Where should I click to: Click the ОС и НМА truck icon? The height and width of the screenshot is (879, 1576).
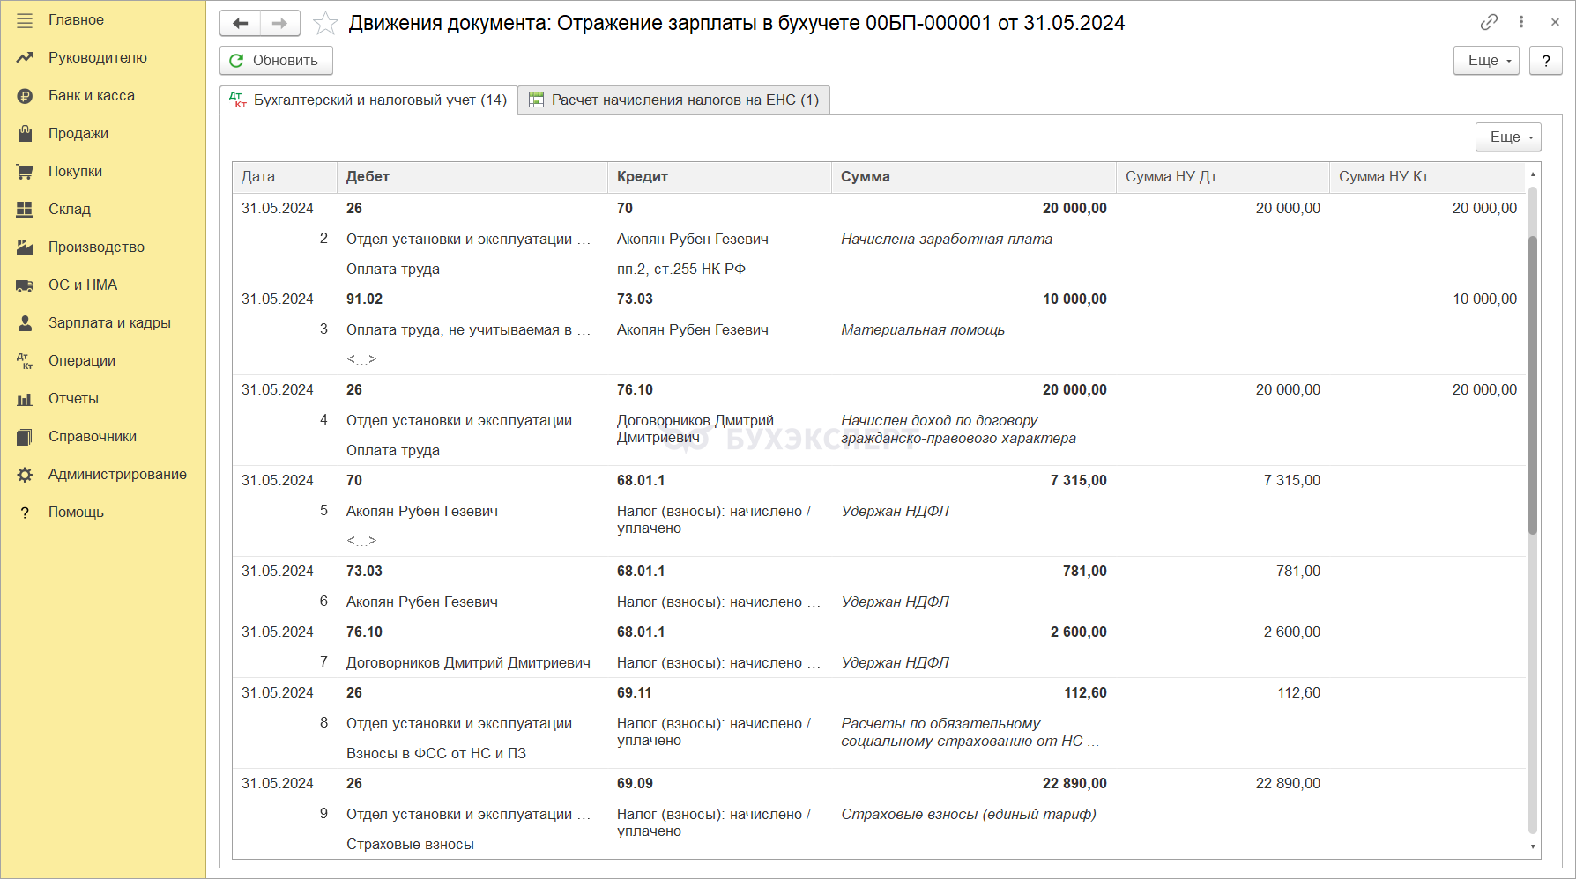point(25,285)
